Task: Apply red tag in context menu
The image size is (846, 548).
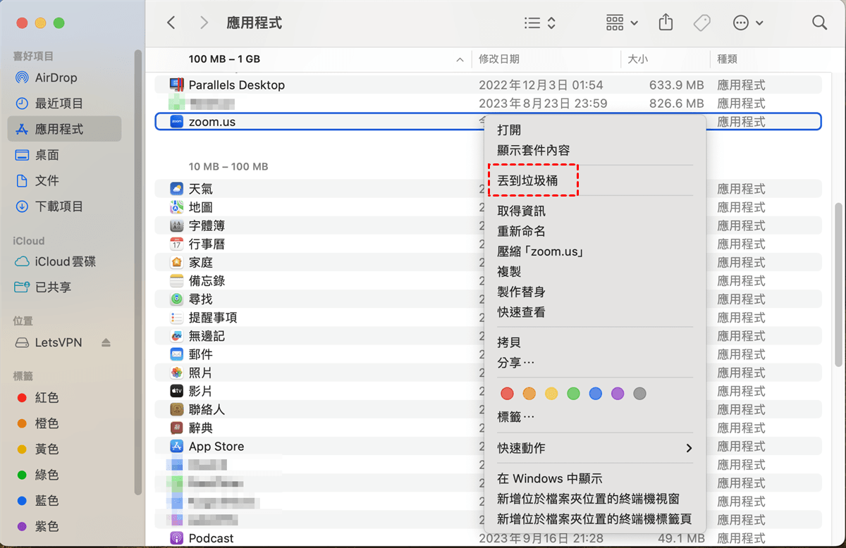Action: (x=507, y=394)
